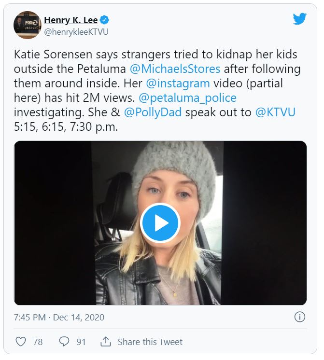Open Henry K. Lee's profile avatar
Screen dimensions: 324x360
[x=27, y=25]
